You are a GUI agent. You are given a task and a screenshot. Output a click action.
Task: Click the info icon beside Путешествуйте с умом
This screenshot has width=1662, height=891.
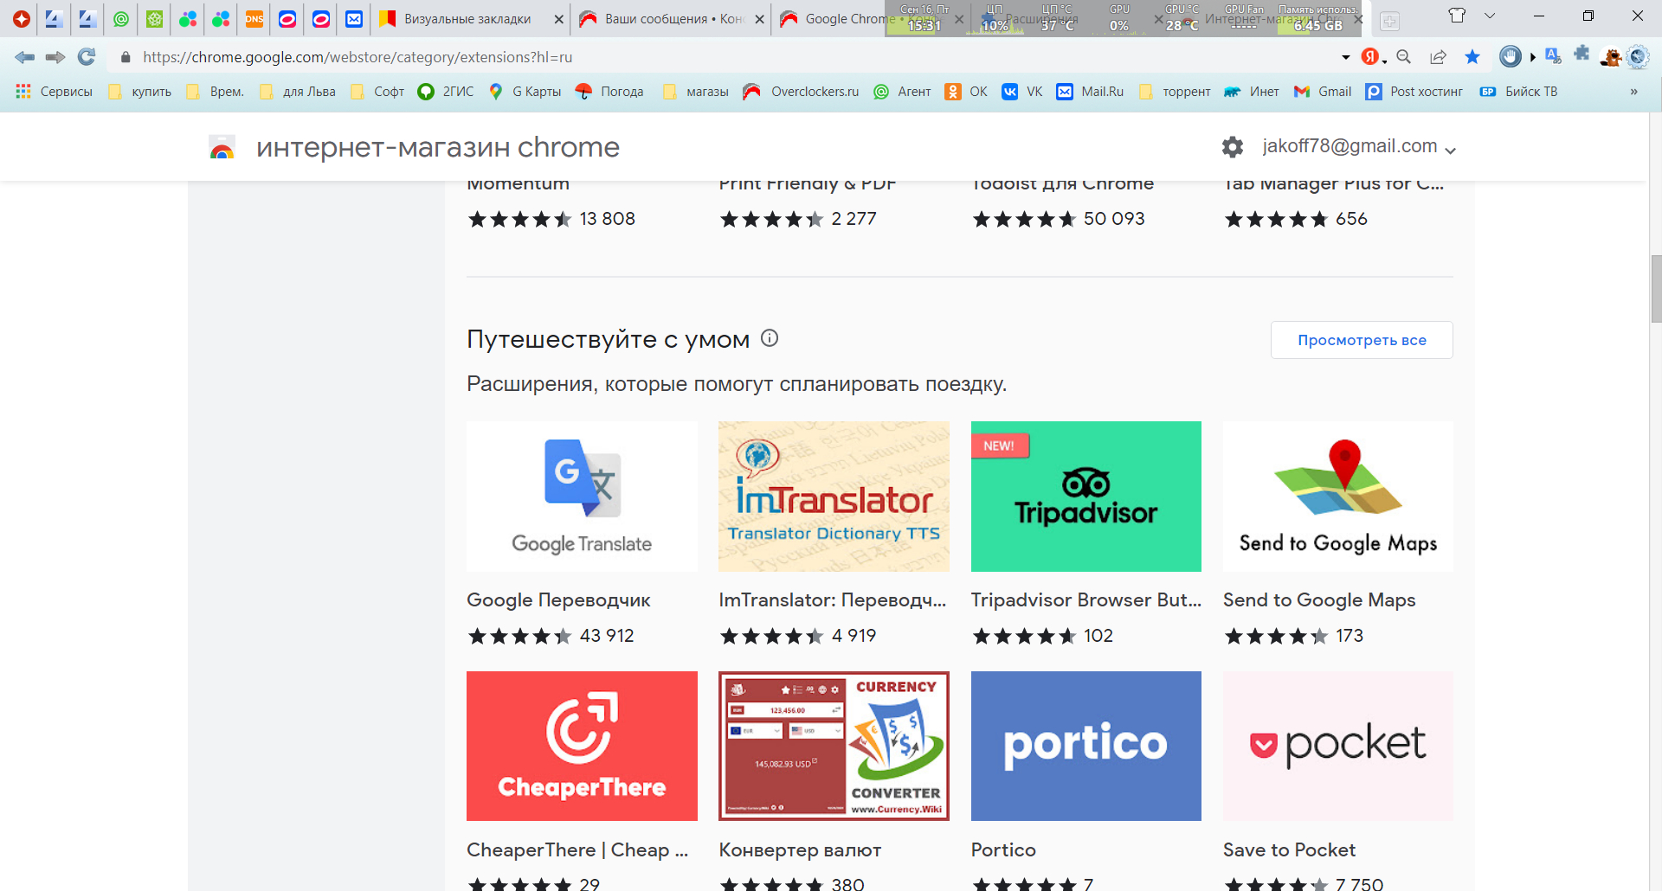(x=770, y=338)
